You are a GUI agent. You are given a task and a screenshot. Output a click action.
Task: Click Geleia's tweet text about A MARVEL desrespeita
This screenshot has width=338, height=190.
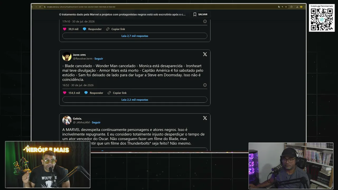pyautogui.click(x=133, y=136)
